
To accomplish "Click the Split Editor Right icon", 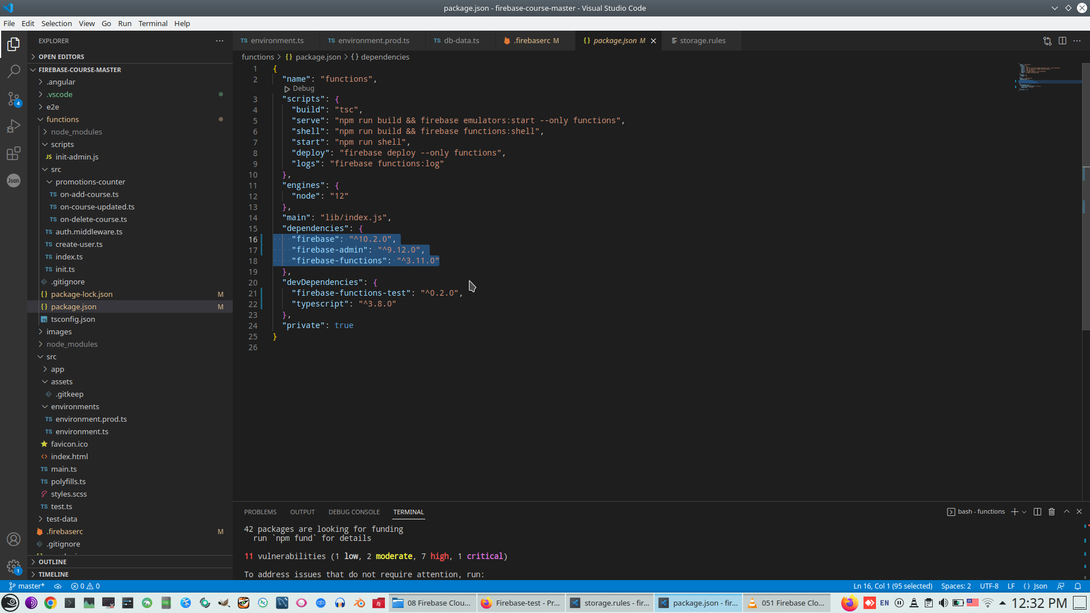I will (x=1062, y=41).
